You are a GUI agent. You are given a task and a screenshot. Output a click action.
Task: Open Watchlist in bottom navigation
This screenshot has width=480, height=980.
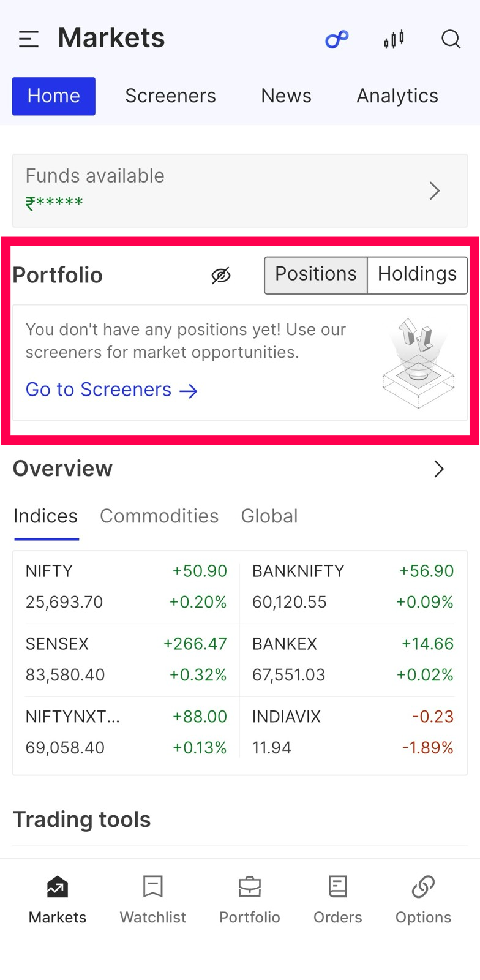(152, 899)
